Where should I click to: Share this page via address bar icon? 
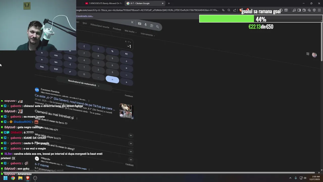coord(234,10)
